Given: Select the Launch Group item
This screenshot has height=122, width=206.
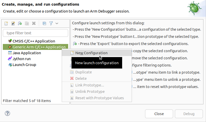Looking at the screenshot, I should click(24, 65).
